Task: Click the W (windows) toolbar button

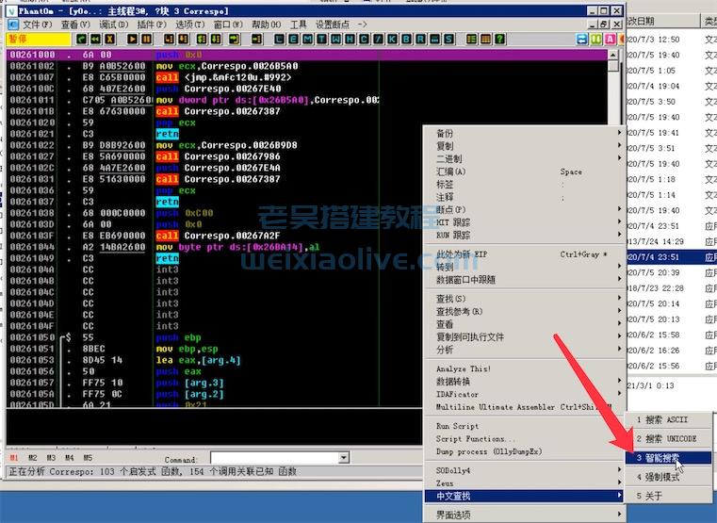Action: click(336, 39)
